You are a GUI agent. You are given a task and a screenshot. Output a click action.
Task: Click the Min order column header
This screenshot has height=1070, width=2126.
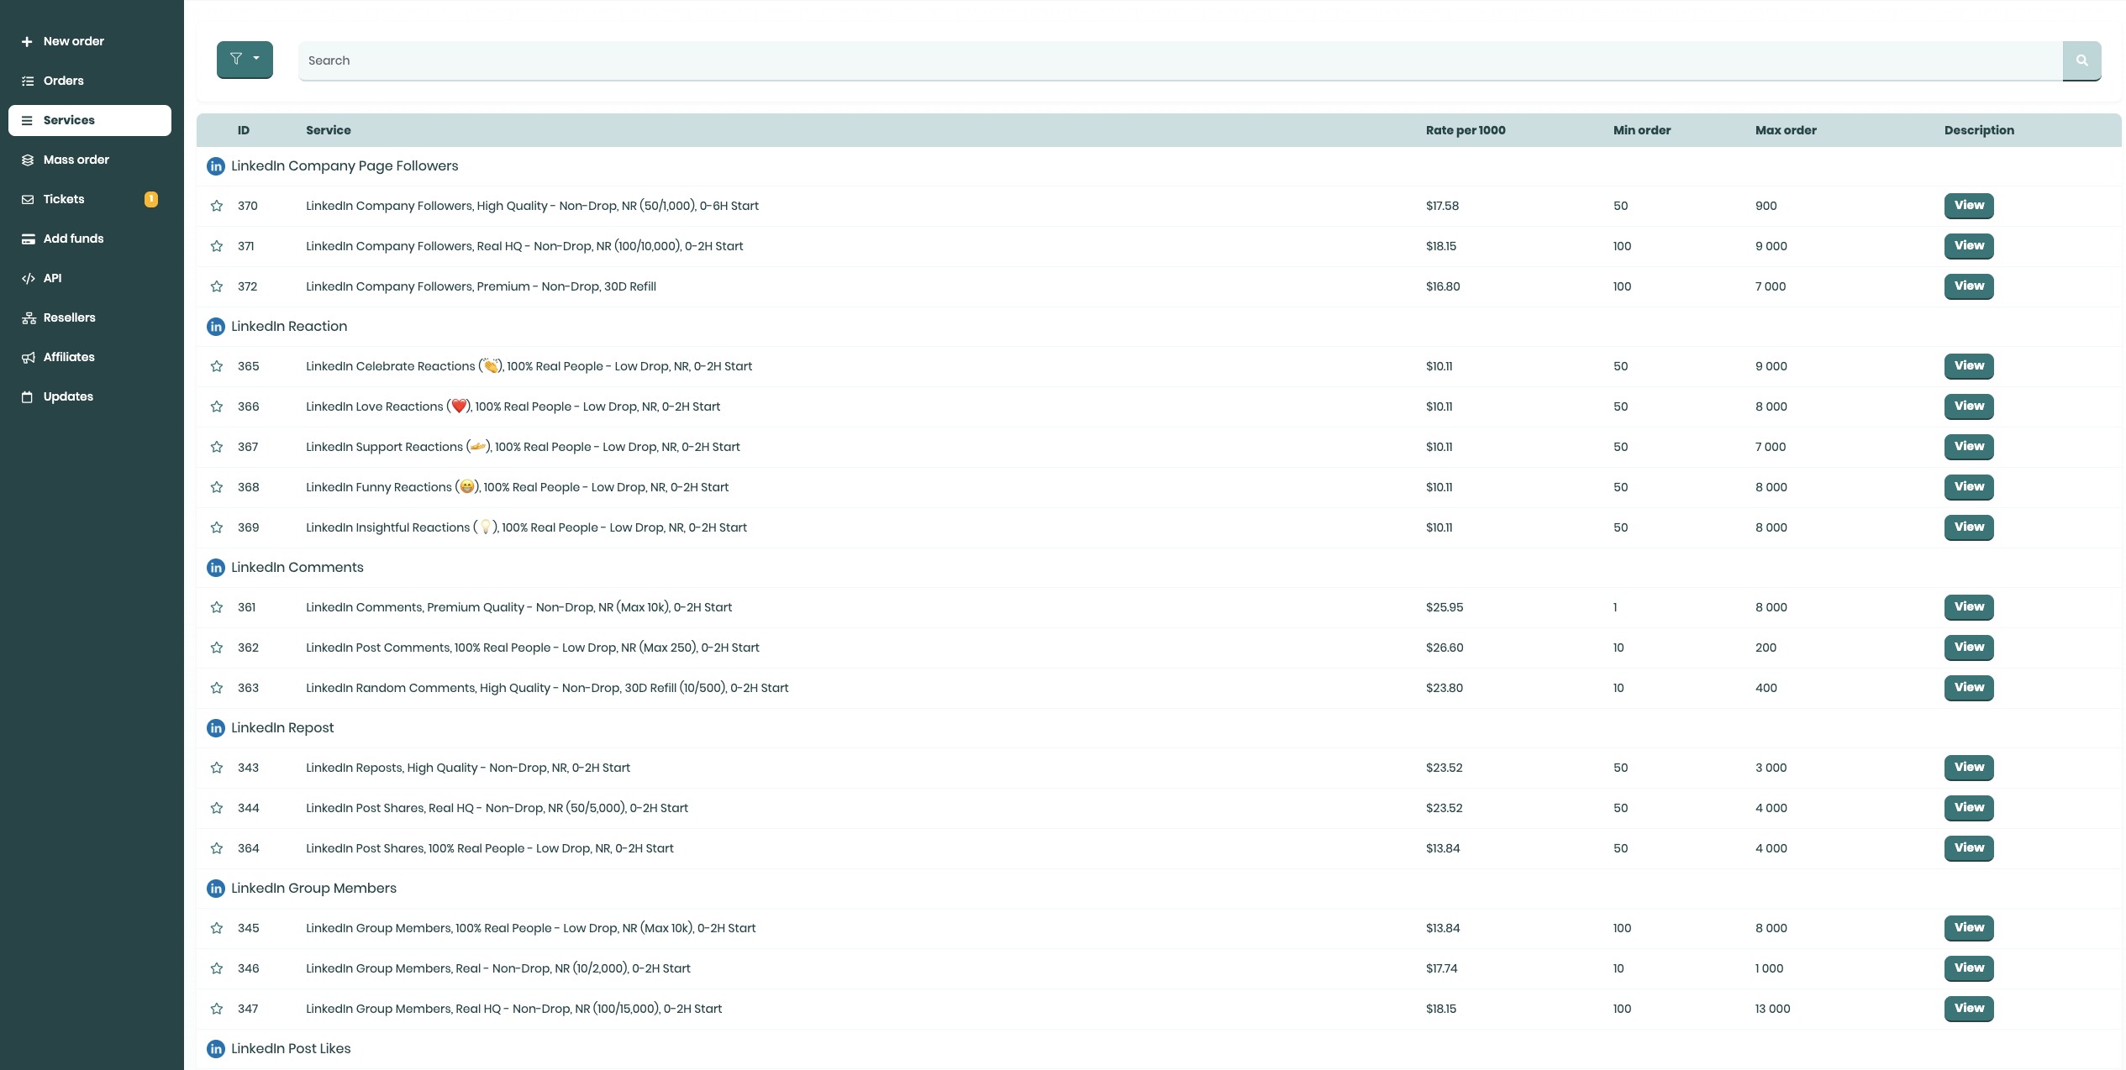click(x=1642, y=130)
